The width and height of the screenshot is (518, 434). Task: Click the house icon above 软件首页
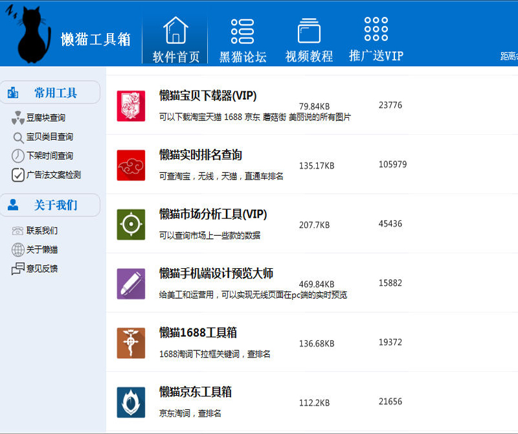click(175, 30)
